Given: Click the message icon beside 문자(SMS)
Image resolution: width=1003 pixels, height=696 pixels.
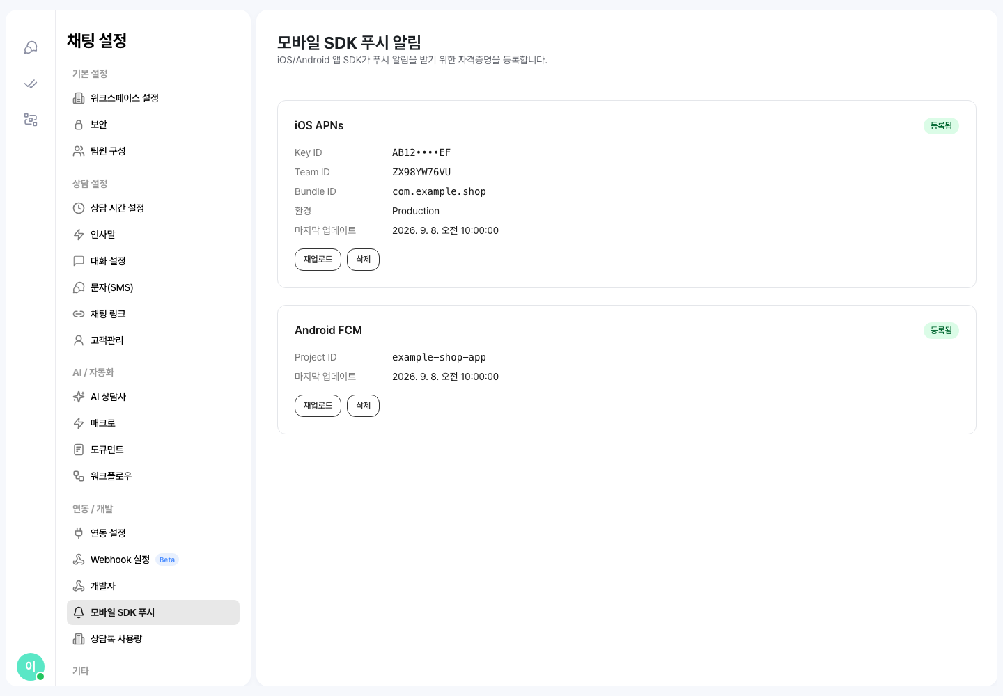Looking at the screenshot, I should click(x=79, y=287).
